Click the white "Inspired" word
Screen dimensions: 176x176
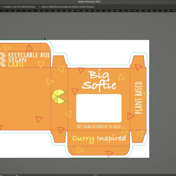(111, 138)
